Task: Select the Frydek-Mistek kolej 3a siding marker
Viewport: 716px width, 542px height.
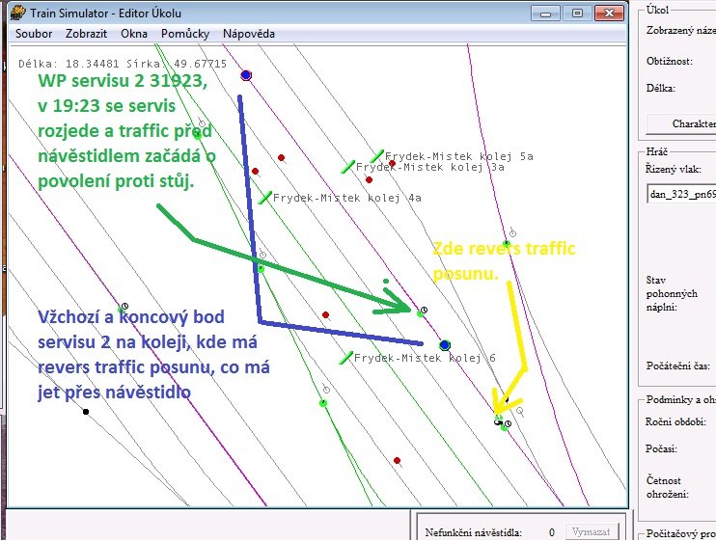Action: click(x=348, y=167)
